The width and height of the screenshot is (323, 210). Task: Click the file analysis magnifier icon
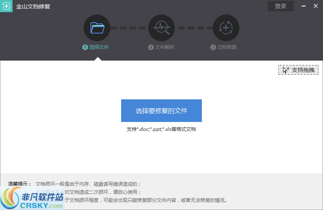(161, 28)
